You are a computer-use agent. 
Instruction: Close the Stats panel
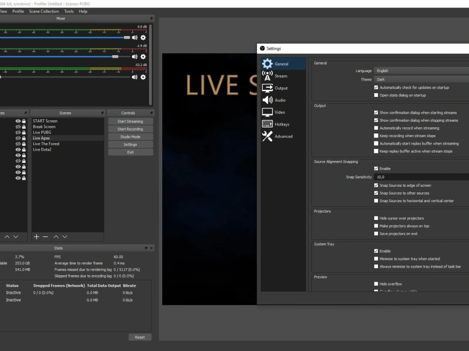[x=151, y=248]
